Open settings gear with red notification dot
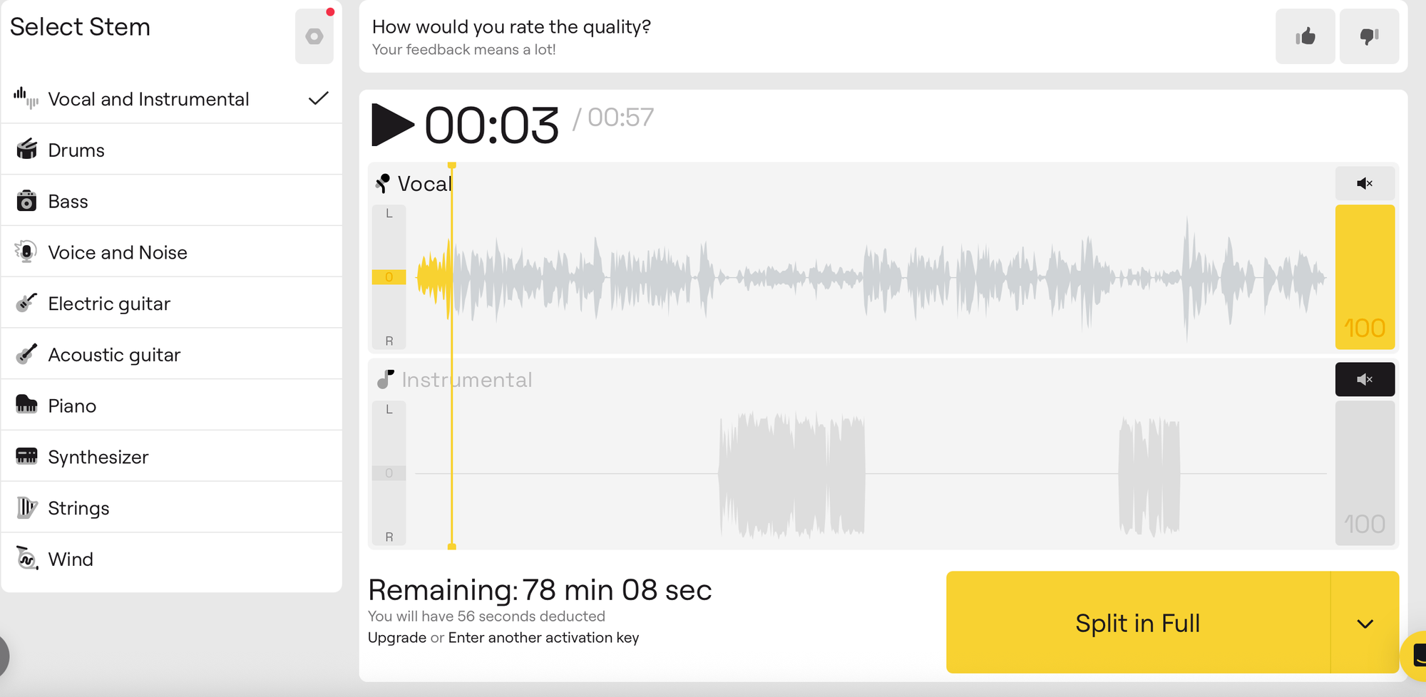 tap(314, 36)
